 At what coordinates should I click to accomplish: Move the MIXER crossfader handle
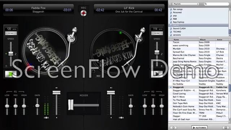[x=71, y=105]
